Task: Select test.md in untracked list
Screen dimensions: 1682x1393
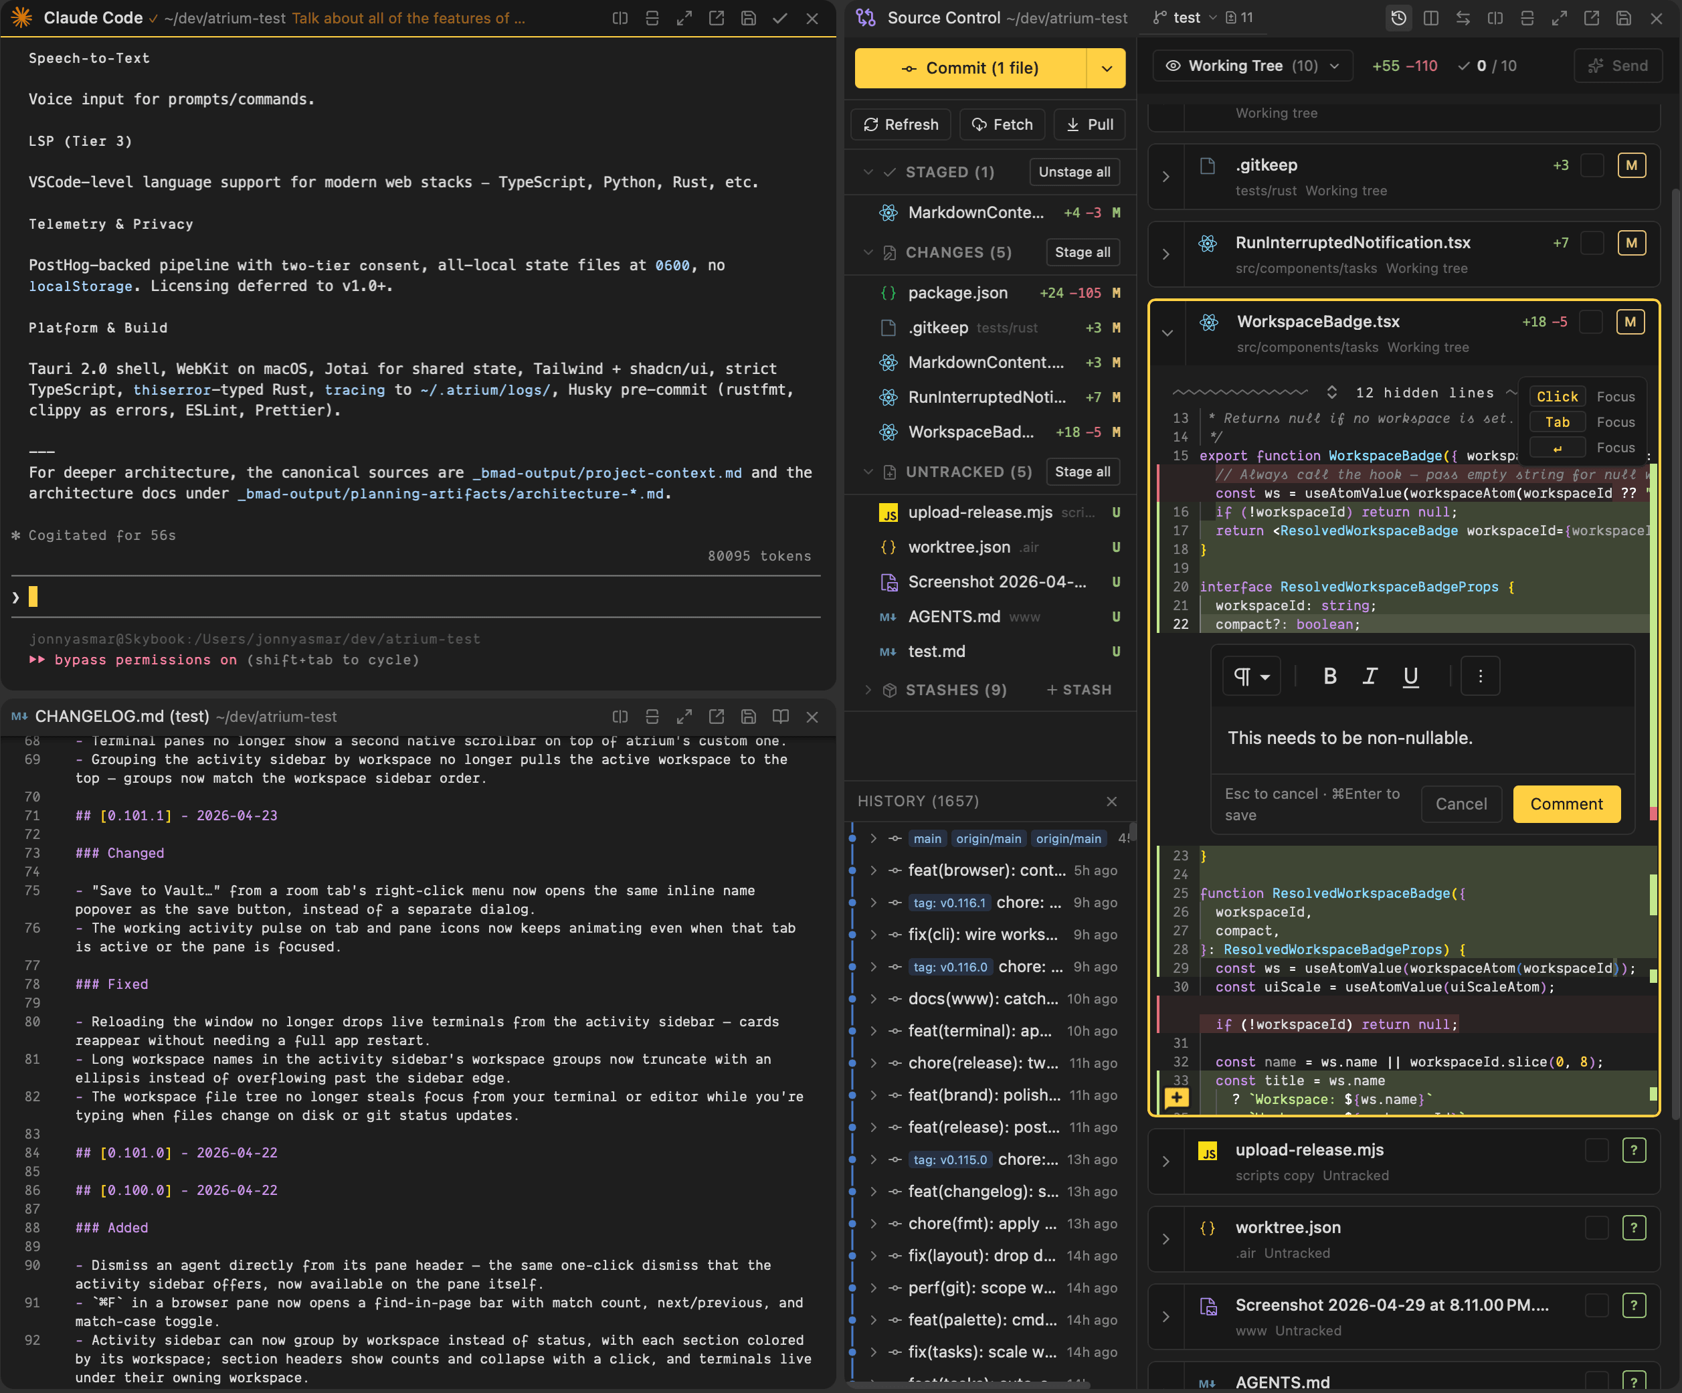Action: (991, 651)
